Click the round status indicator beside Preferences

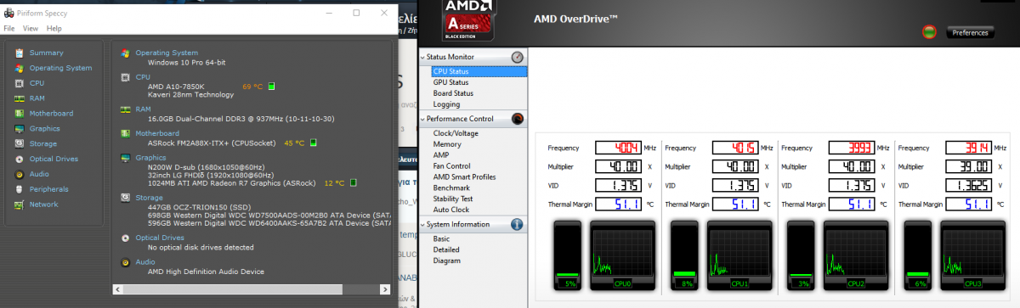930,33
